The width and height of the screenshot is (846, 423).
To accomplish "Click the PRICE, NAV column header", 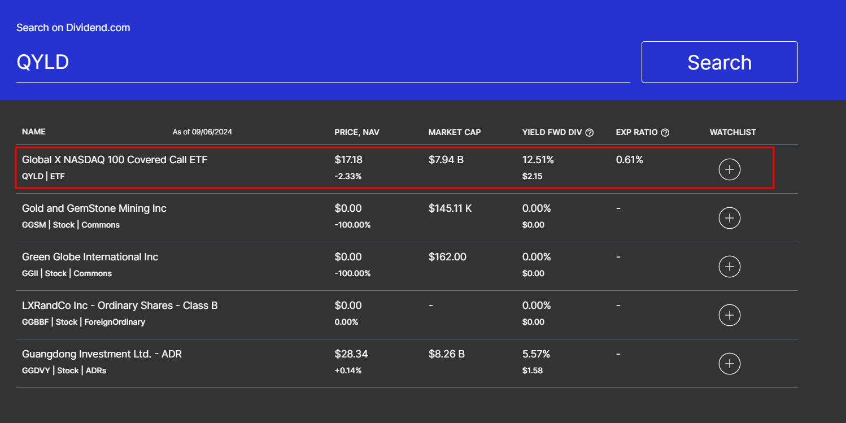I will [x=357, y=132].
